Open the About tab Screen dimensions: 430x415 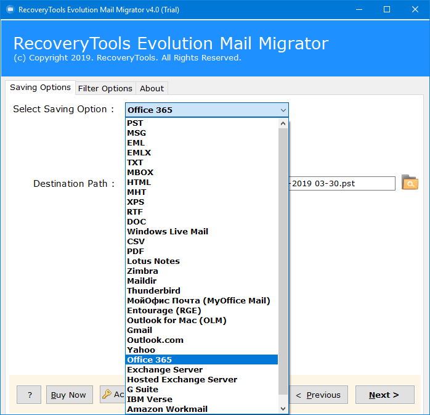coord(152,89)
